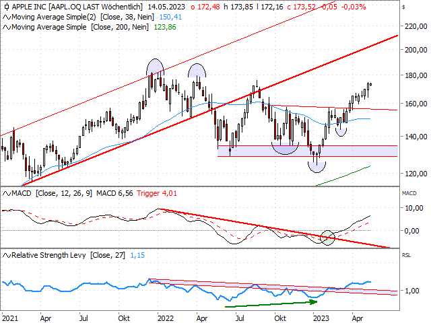Click the wave icon beside MACD label
Screen dimensions: 431x323
(x=7, y=194)
